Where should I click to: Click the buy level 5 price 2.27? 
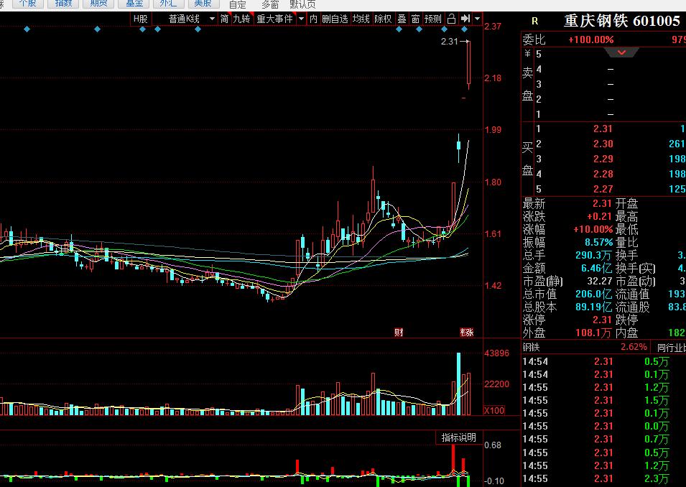[603, 189]
